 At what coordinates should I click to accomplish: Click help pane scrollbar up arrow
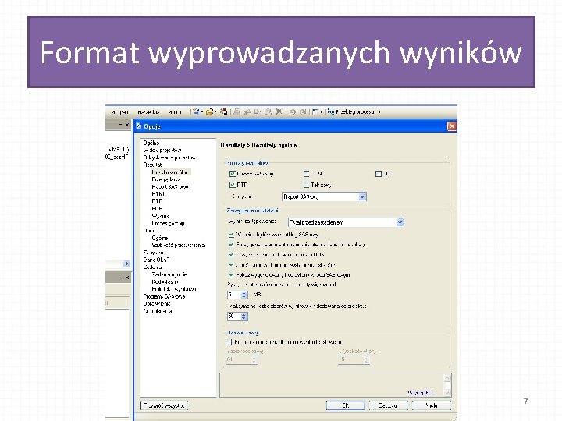(x=447, y=378)
